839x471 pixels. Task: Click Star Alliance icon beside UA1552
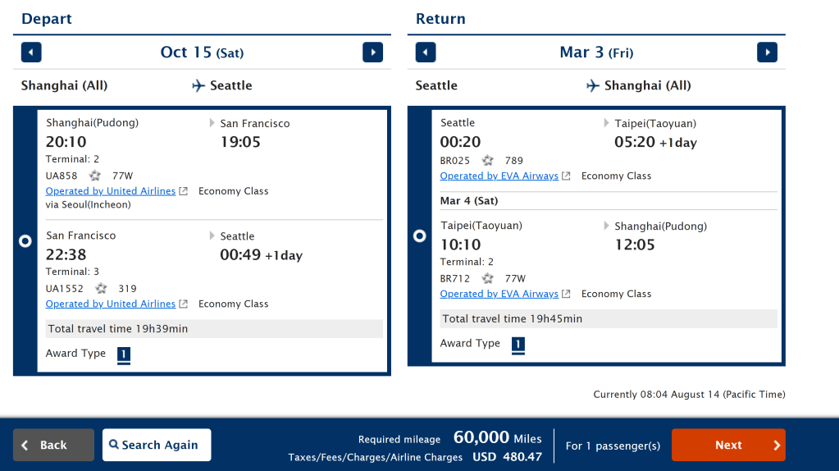(102, 289)
